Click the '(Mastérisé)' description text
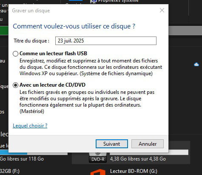The image size is (202, 175). pos(32,111)
